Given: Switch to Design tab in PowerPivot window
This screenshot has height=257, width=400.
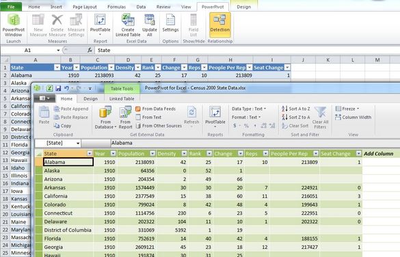Looking at the screenshot, I should coord(90,98).
